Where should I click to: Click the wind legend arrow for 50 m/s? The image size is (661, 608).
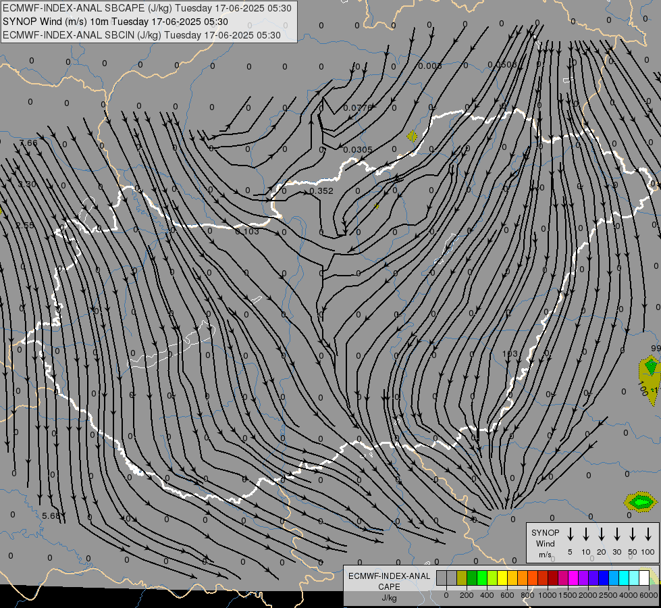pyautogui.click(x=633, y=534)
